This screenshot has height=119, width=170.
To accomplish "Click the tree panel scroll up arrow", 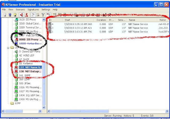I will click(44, 20).
